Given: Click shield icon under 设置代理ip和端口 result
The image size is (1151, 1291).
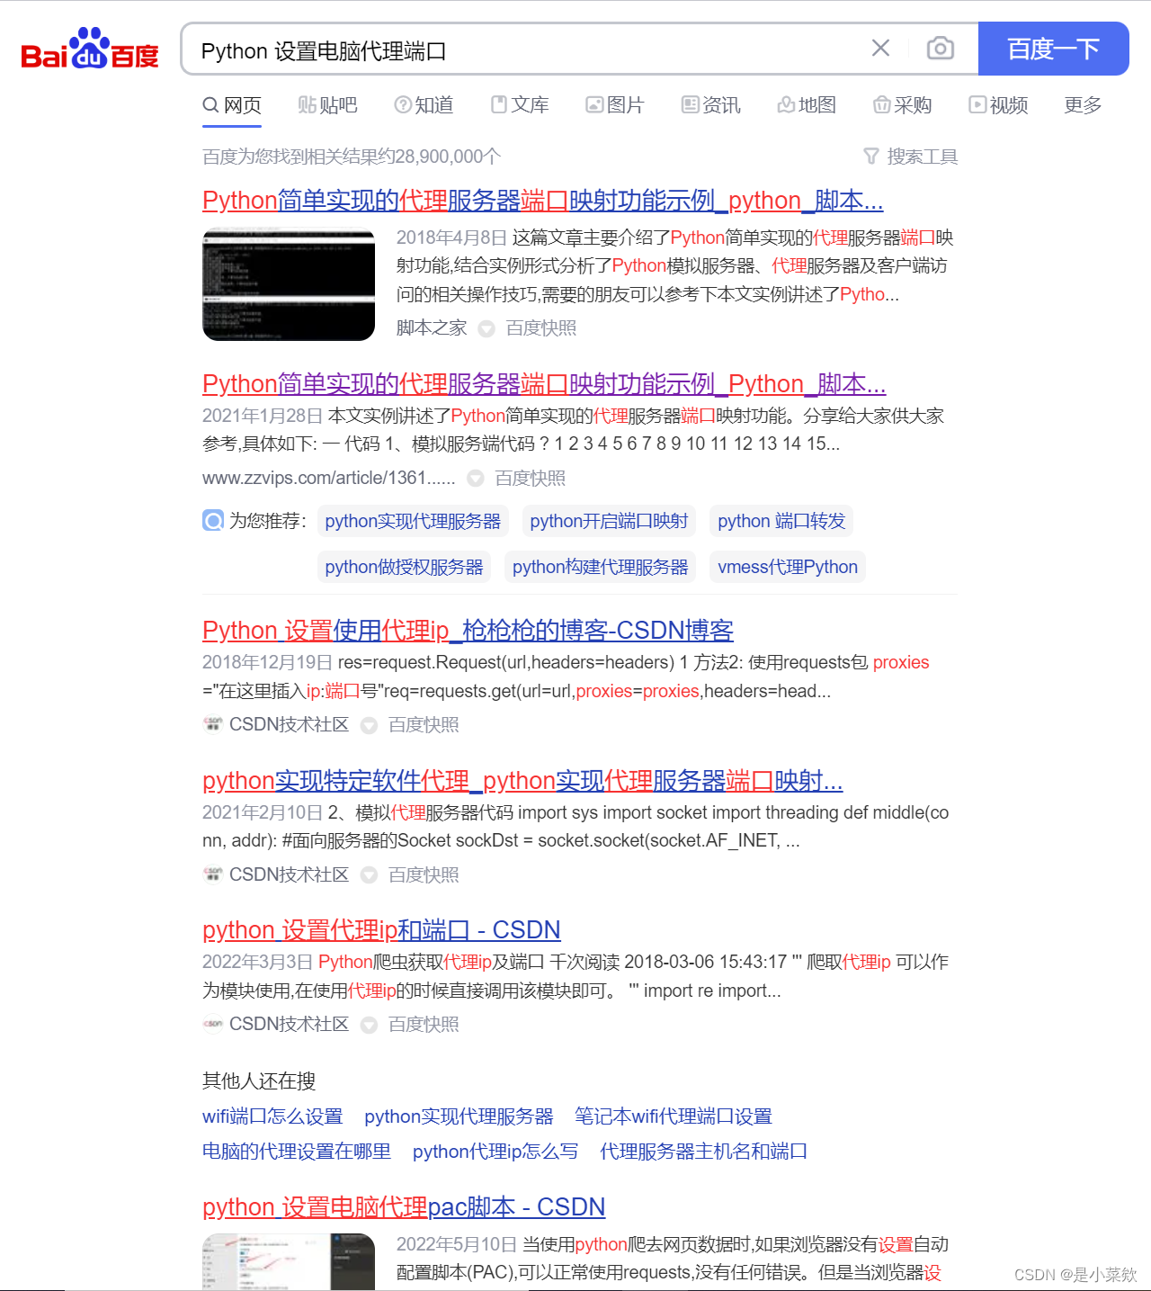Looking at the screenshot, I should [x=369, y=1025].
